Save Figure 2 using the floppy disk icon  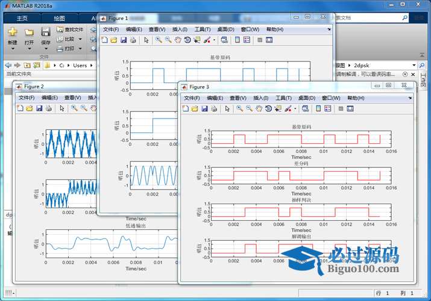click(x=39, y=108)
